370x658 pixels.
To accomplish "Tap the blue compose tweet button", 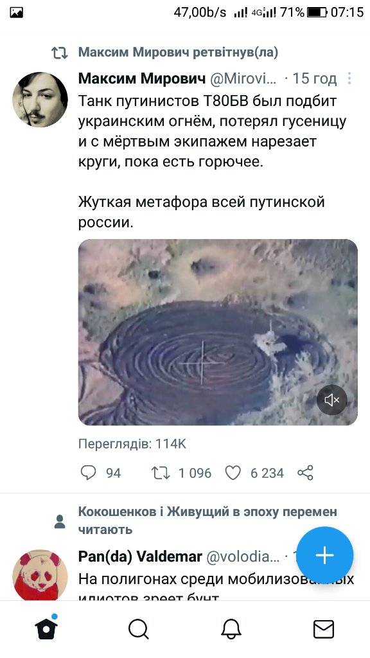I will pos(325,555).
